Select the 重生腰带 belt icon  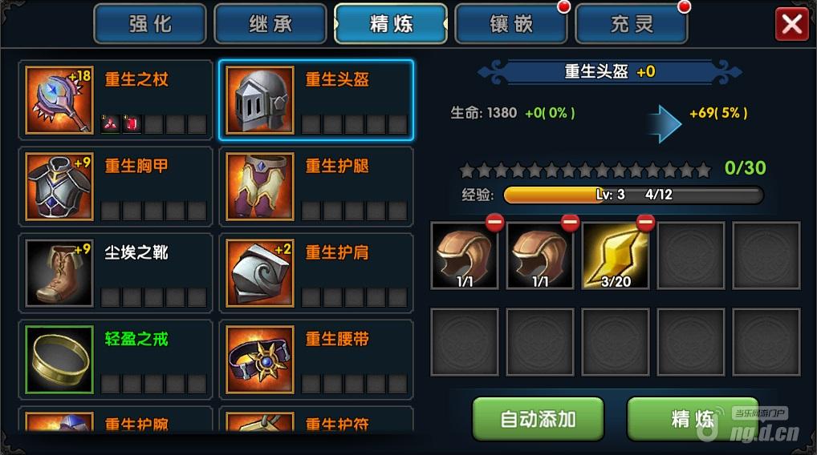pyautogui.click(x=260, y=360)
